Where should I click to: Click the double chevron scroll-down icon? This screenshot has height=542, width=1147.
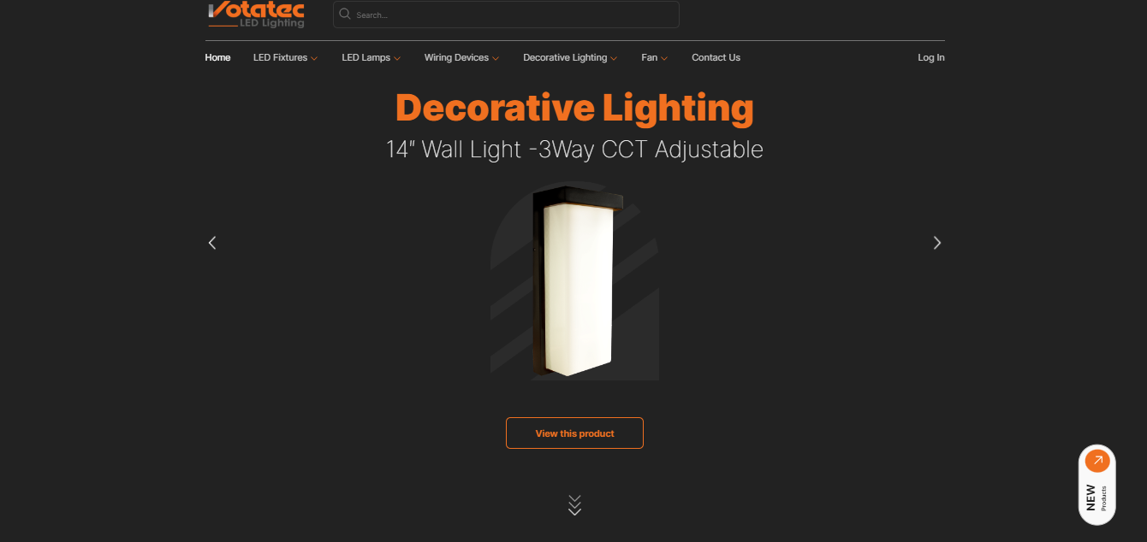click(575, 505)
